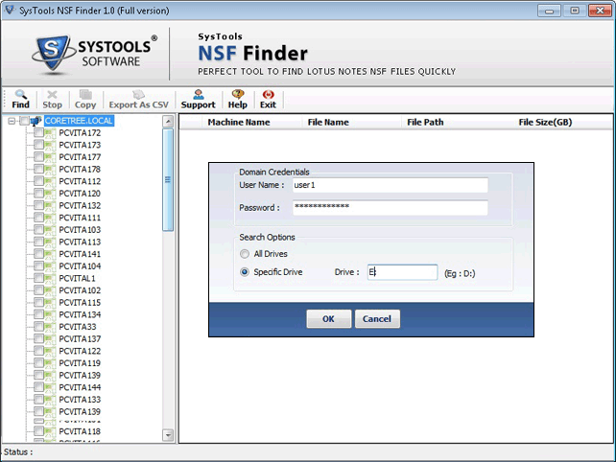Check the CORETREE.LOCAL domain checkbox

pyautogui.click(x=24, y=121)
